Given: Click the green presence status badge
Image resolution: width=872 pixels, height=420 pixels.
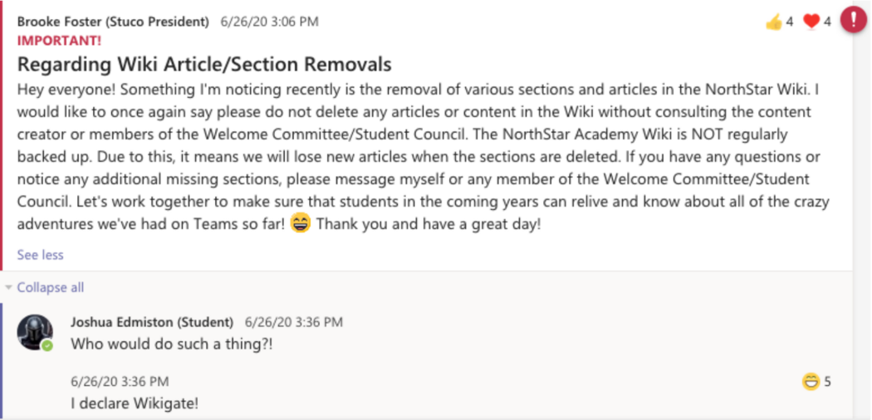Looking at the screenshot, I should [x=47, y=345].
